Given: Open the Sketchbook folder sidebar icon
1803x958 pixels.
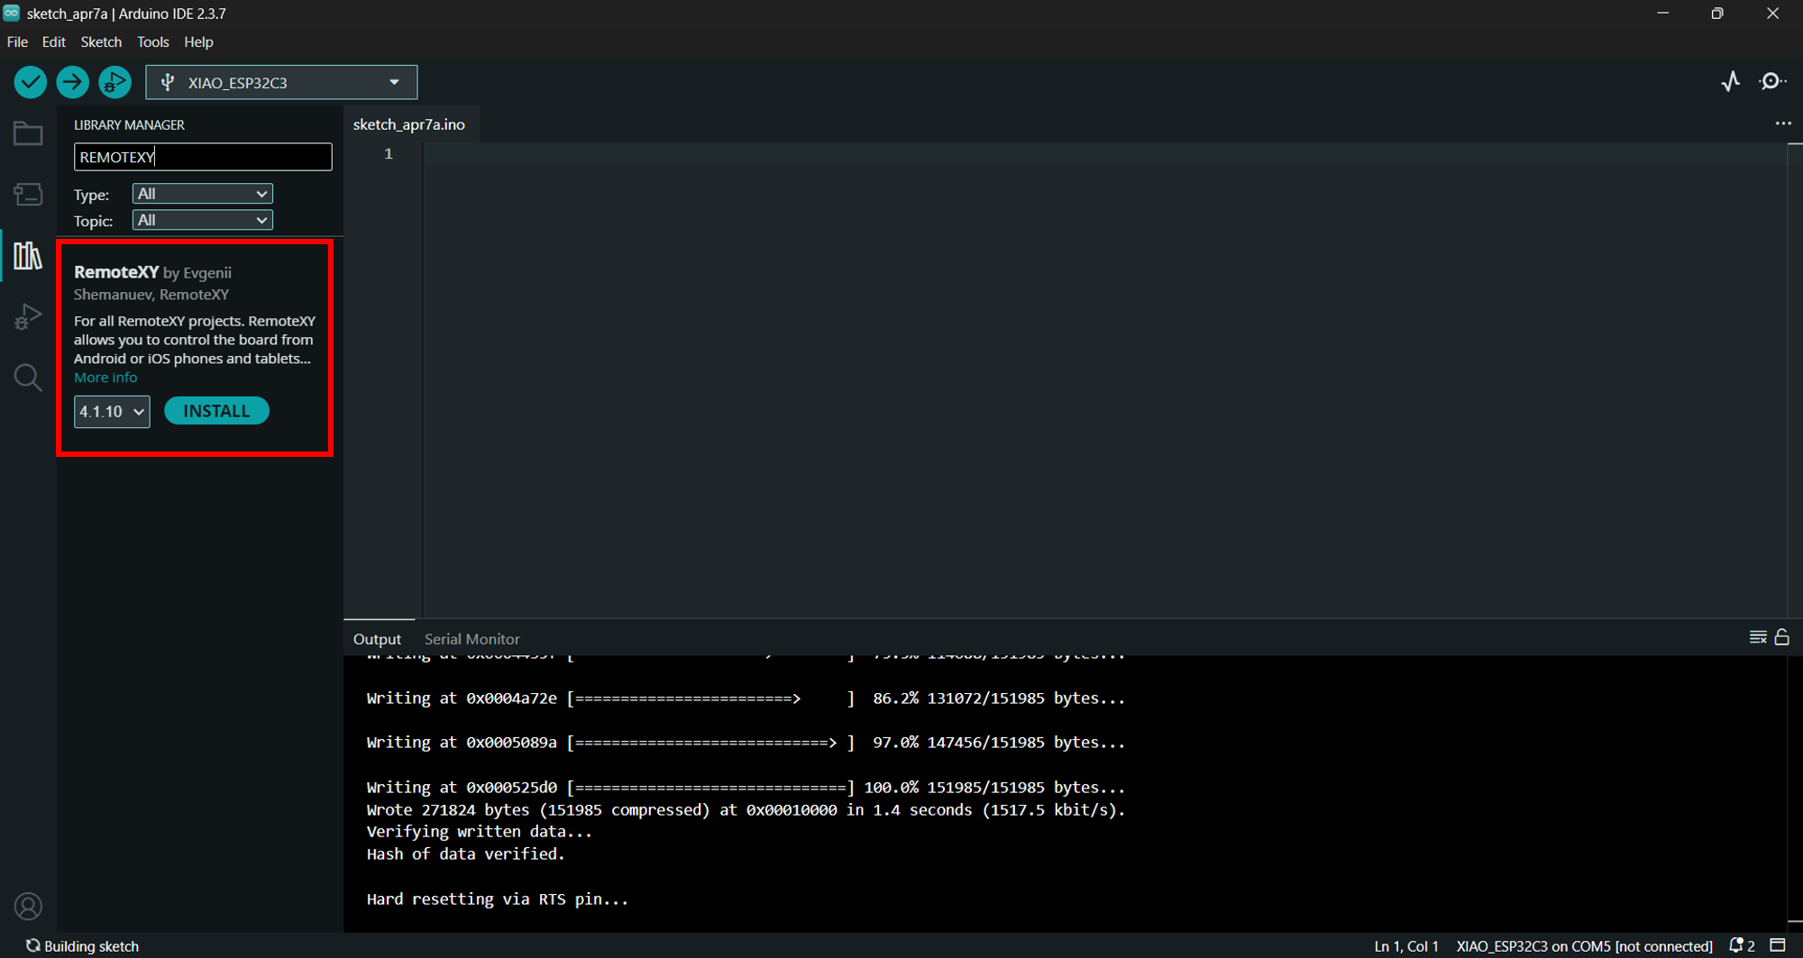Looking at the screenshot, I should (28, 134).
